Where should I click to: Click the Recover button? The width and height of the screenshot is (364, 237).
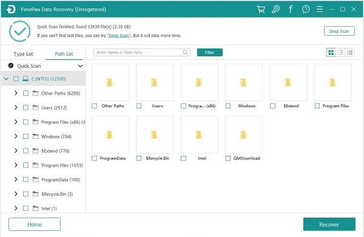point(329,224)
